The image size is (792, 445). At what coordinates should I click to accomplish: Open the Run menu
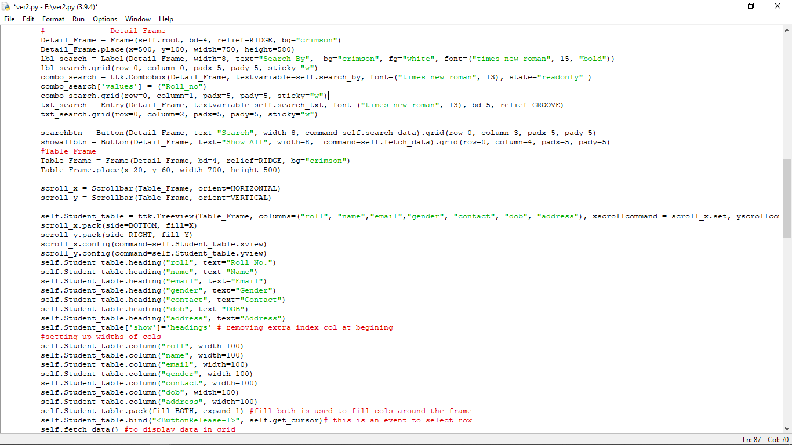tap(78, 19)
